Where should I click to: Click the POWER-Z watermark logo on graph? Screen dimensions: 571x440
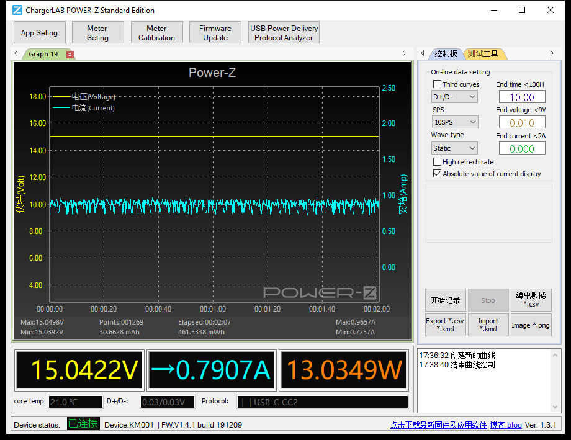(320, 292)
